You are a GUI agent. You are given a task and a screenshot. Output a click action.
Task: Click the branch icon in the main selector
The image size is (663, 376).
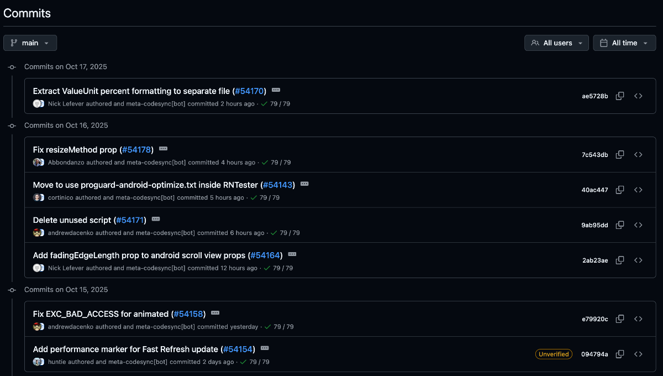(12, 43)
